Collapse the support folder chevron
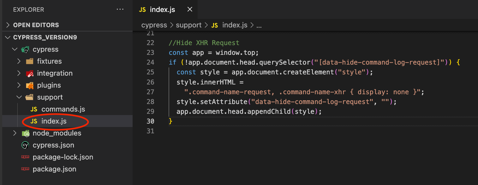Viewport: 478px width, 185px height. pyautogui.click(x=19, y=97)
